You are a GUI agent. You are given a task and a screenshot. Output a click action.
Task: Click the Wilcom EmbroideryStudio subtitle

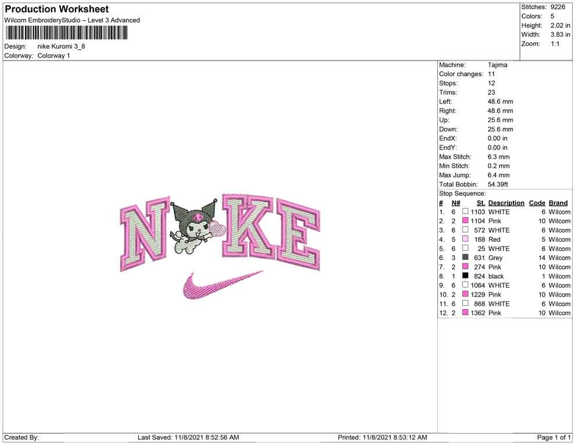pos(72,20)
